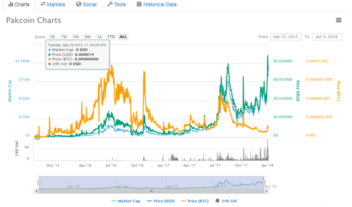Set zoom range to 1d
Viewport: 352px width, 207px height.
coord(52,37)
